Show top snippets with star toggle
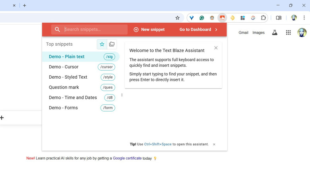310x174 pixels. (102, 44)
